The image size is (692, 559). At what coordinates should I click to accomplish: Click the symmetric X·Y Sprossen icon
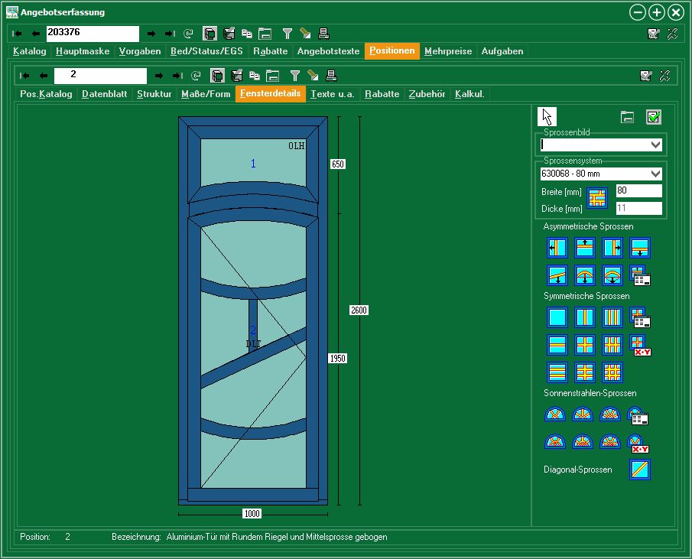point(639,345)
